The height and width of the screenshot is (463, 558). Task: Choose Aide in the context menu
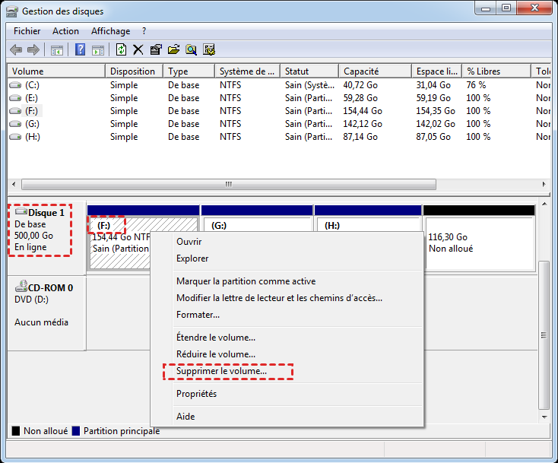(x=287, y=417)
